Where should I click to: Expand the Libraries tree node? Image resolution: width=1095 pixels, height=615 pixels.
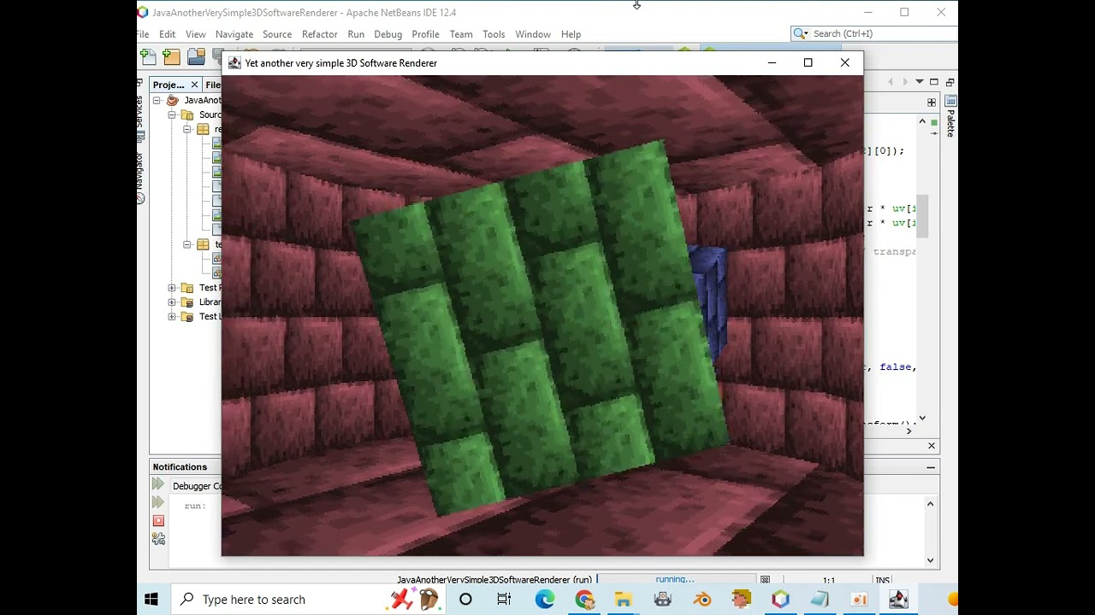point(172,302)
